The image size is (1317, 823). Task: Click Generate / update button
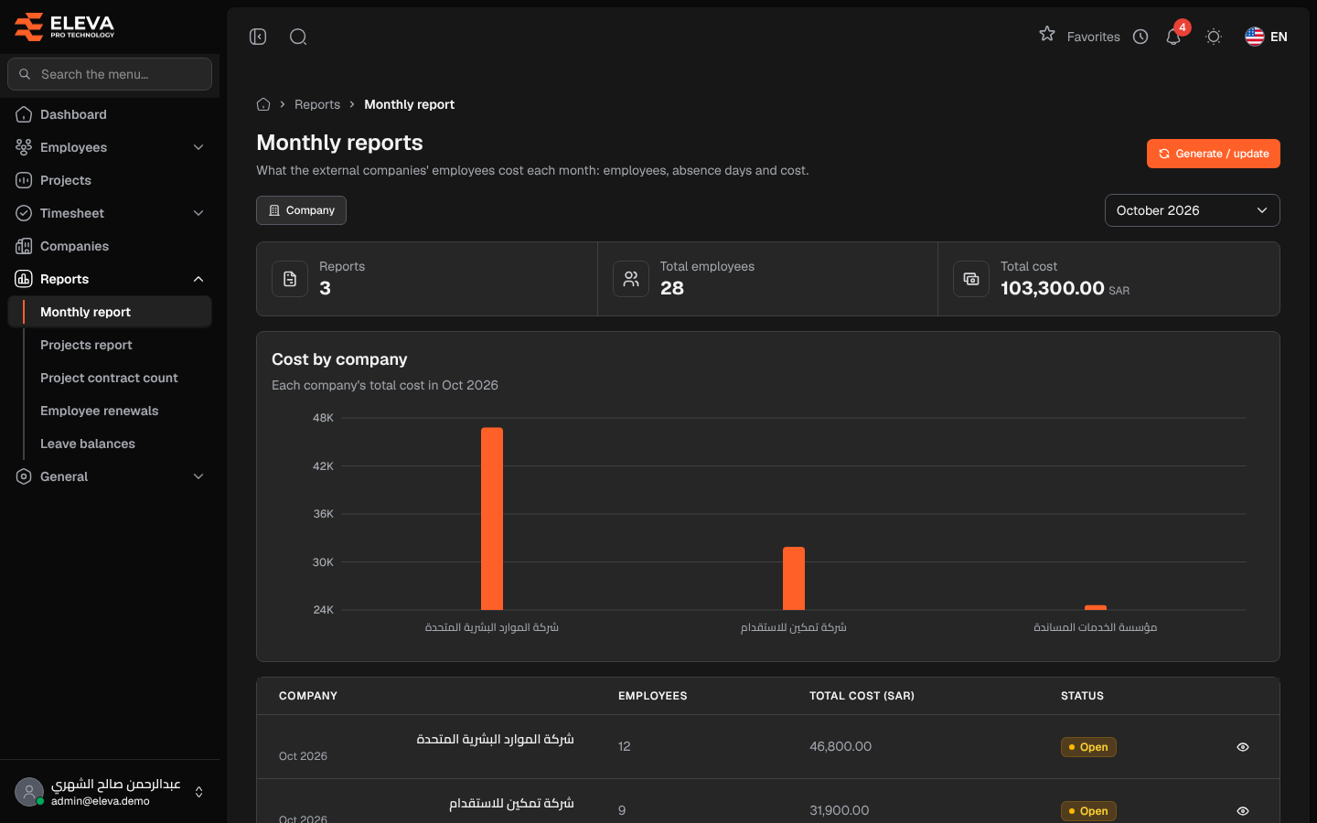coord(1213,154)
